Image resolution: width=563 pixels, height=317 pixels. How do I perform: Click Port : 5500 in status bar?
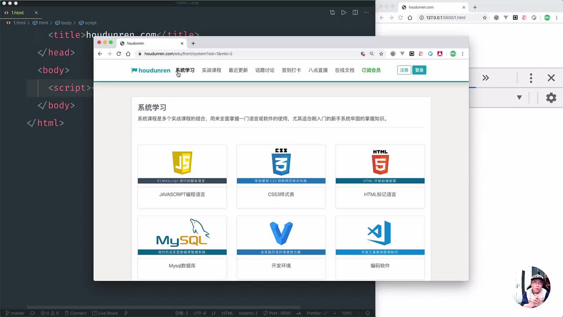click(276, 313)
